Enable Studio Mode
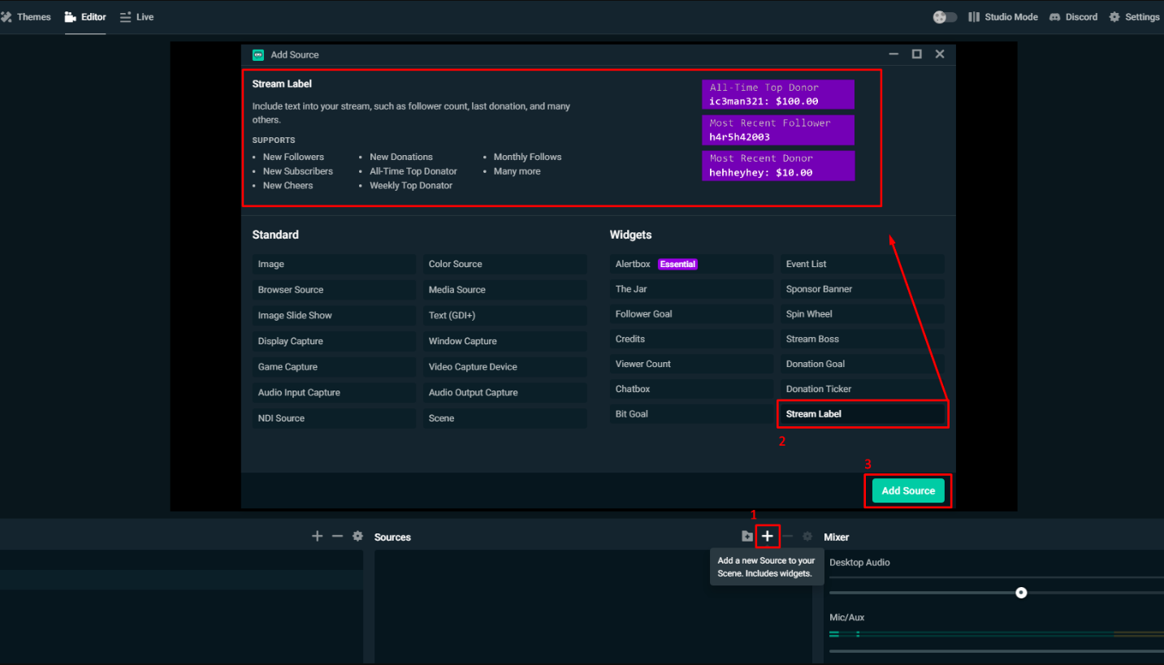The width and height of the screenshot is (1164, 665). 1003,17
